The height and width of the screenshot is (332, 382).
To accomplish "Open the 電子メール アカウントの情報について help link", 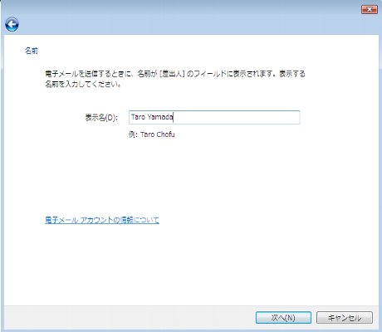I will 102,220.
